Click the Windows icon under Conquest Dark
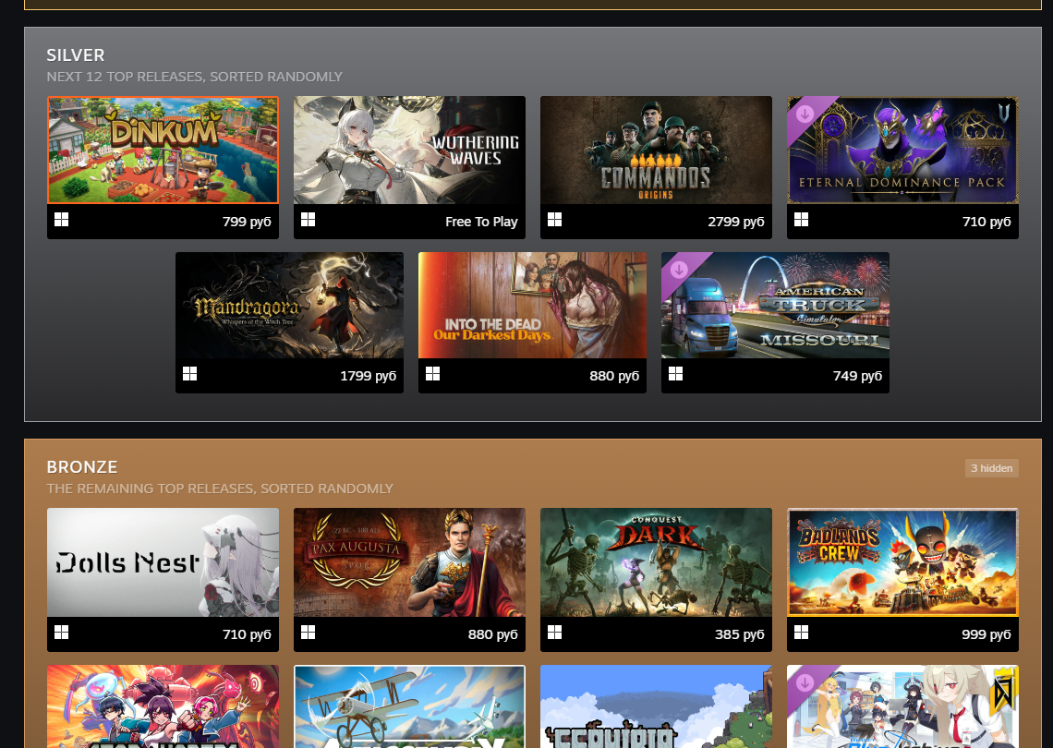1053x748 pixels. pos(555,632)
